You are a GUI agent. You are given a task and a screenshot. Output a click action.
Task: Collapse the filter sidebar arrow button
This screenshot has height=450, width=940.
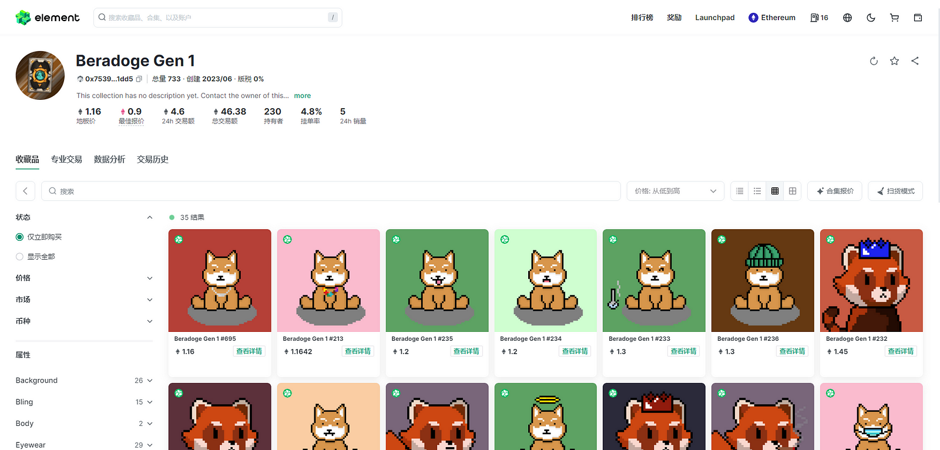[25, 191]
